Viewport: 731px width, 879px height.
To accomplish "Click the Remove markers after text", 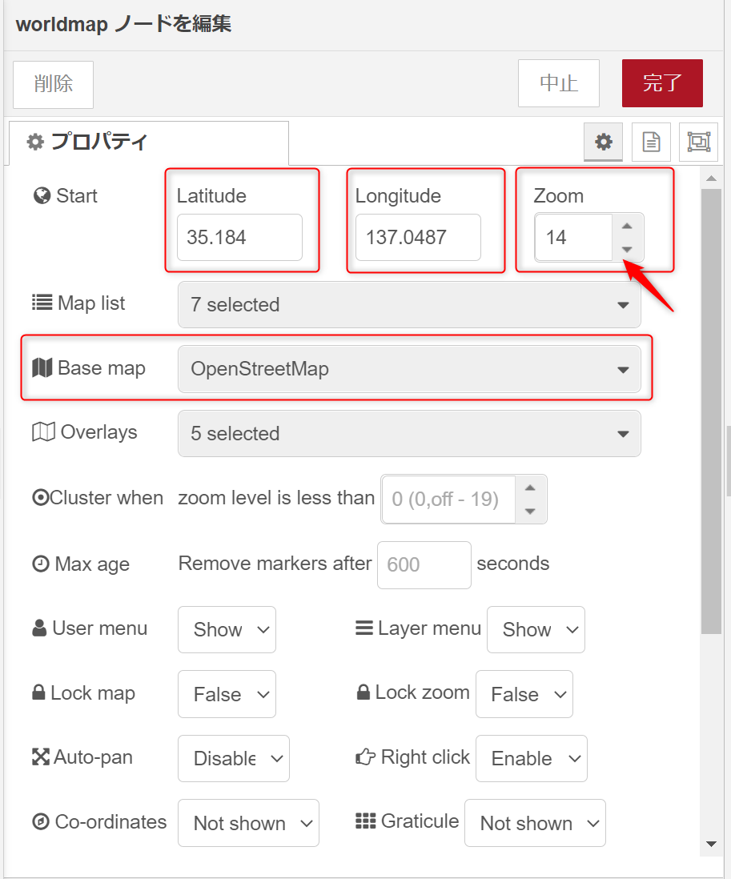I will (275, 564).
